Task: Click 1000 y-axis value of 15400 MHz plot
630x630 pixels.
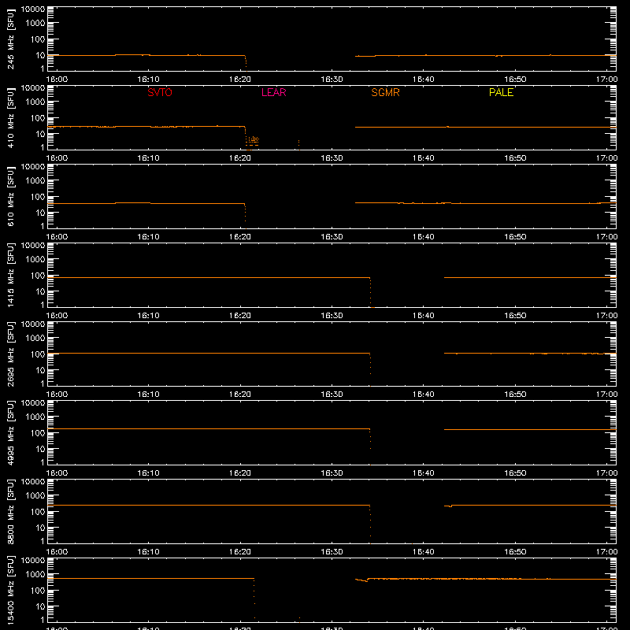Action: coord(35,575)
